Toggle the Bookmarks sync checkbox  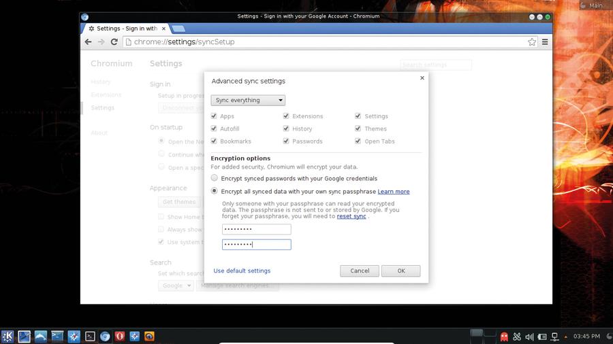coord(214,141)
